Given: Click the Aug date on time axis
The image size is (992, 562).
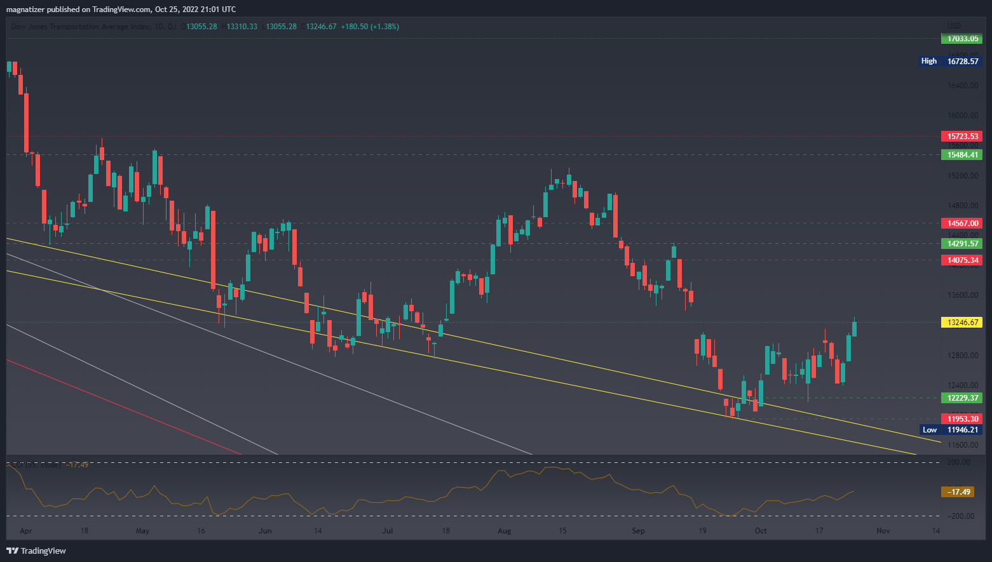Looking at the screenshot, I should point(504,531).
